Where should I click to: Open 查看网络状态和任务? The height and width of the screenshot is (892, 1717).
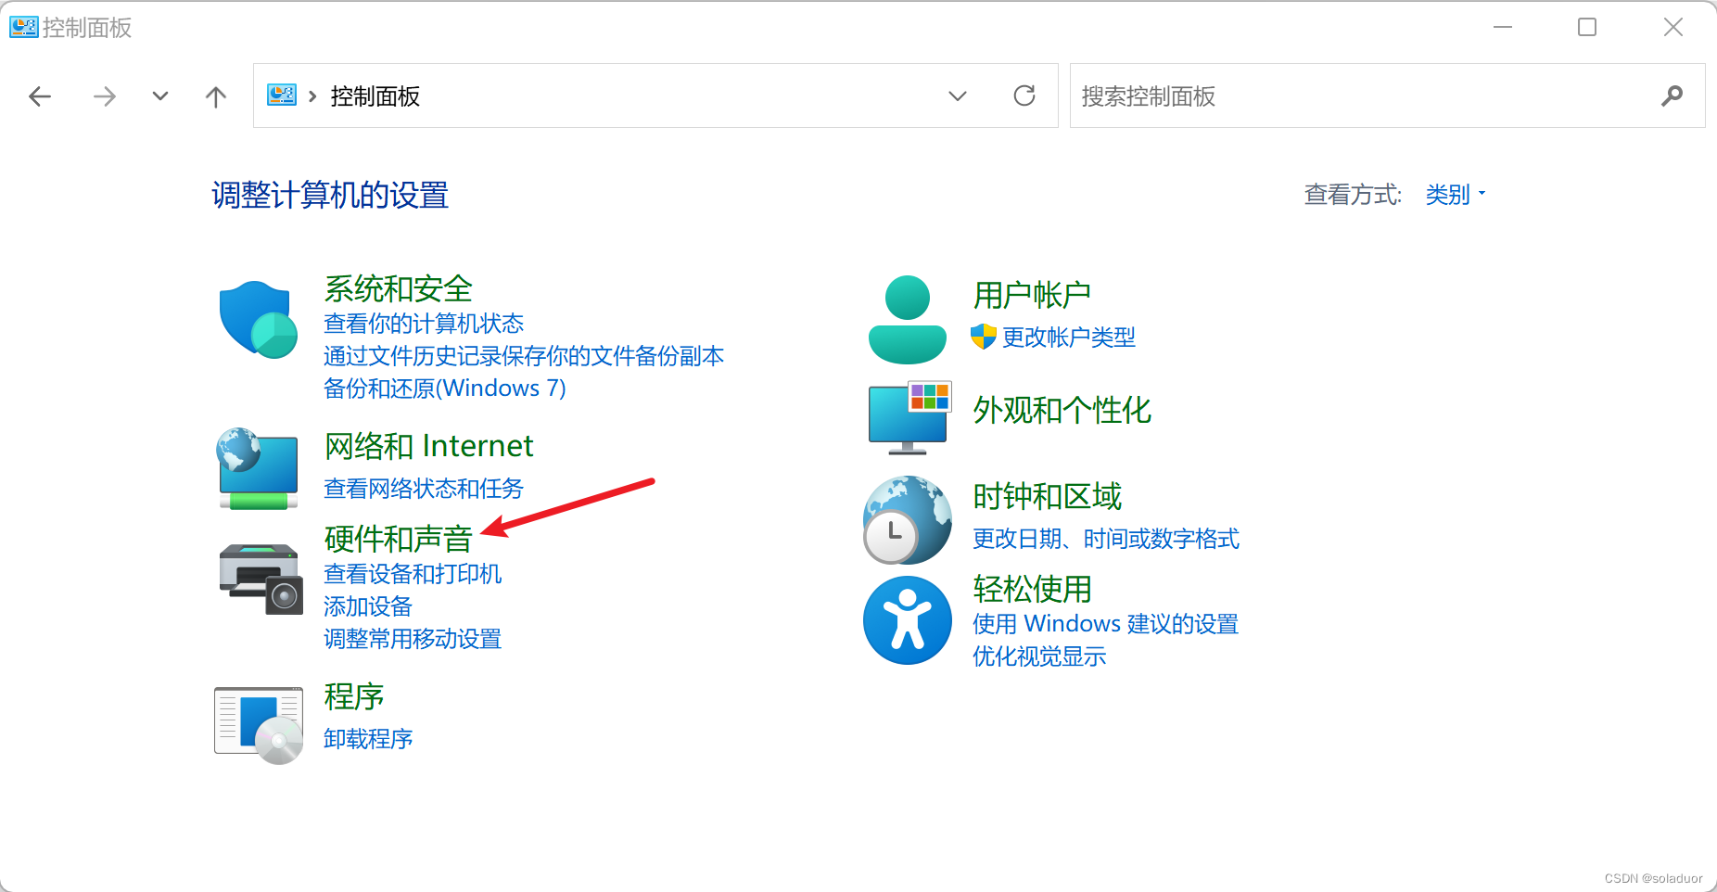(423, 489)
